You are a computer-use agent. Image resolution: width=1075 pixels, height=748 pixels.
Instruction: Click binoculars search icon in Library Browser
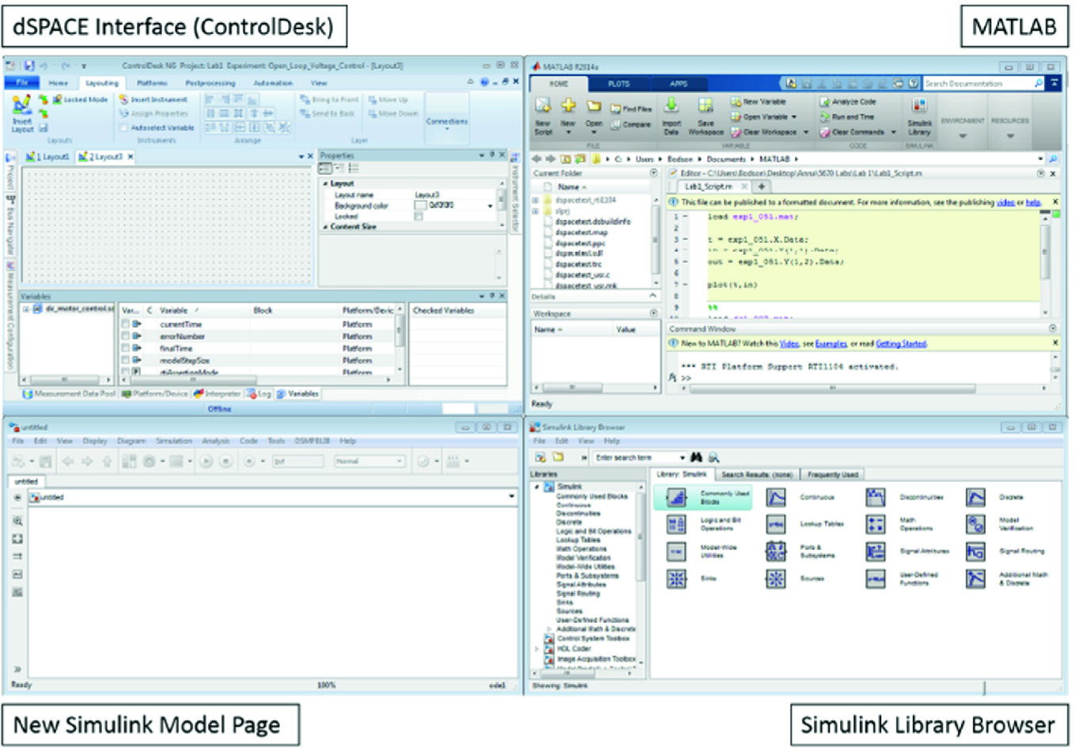pos(696,458)
